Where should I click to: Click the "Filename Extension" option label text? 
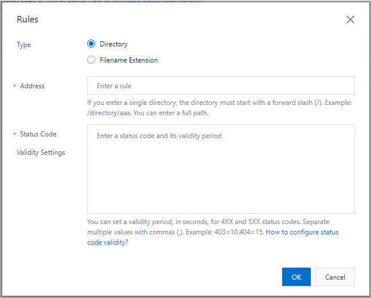click(x=128, y=60)
